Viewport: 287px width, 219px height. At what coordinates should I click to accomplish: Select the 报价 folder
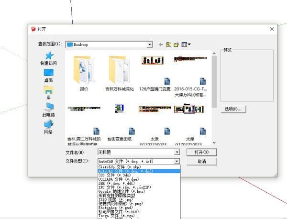coord(84,72)
